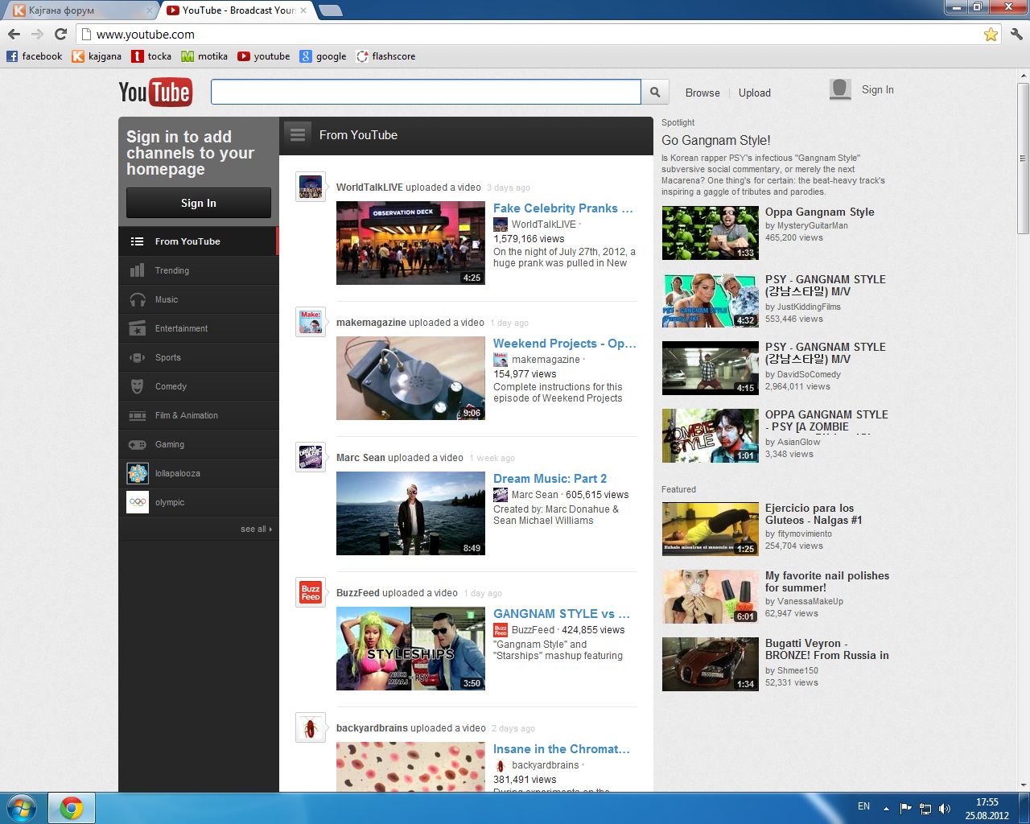Click the YouTube logo
1030x824 pixels.
pyautogui.click(x=154, y=93)
